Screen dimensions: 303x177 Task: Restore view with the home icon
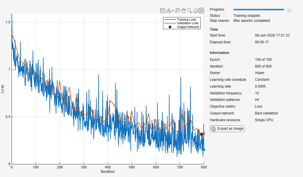[195, 11]
